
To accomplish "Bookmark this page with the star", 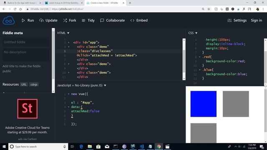I will coord(209,9).
